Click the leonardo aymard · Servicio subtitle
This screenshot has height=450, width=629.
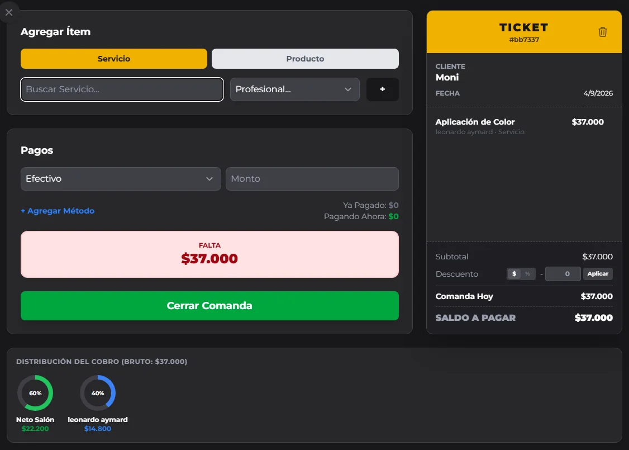pyautogui.click(x=480, y=132)
